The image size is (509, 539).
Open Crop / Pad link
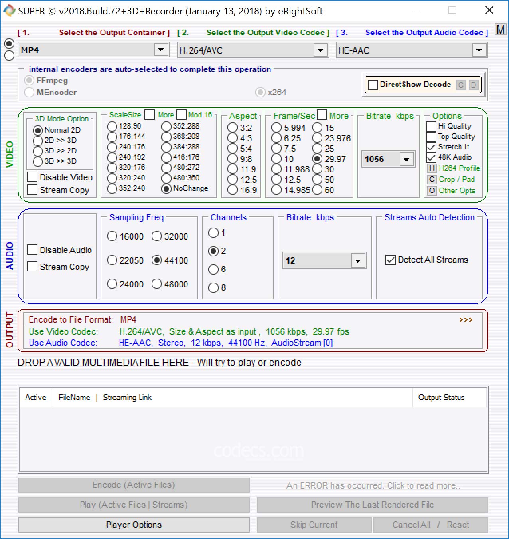point(457,180)
